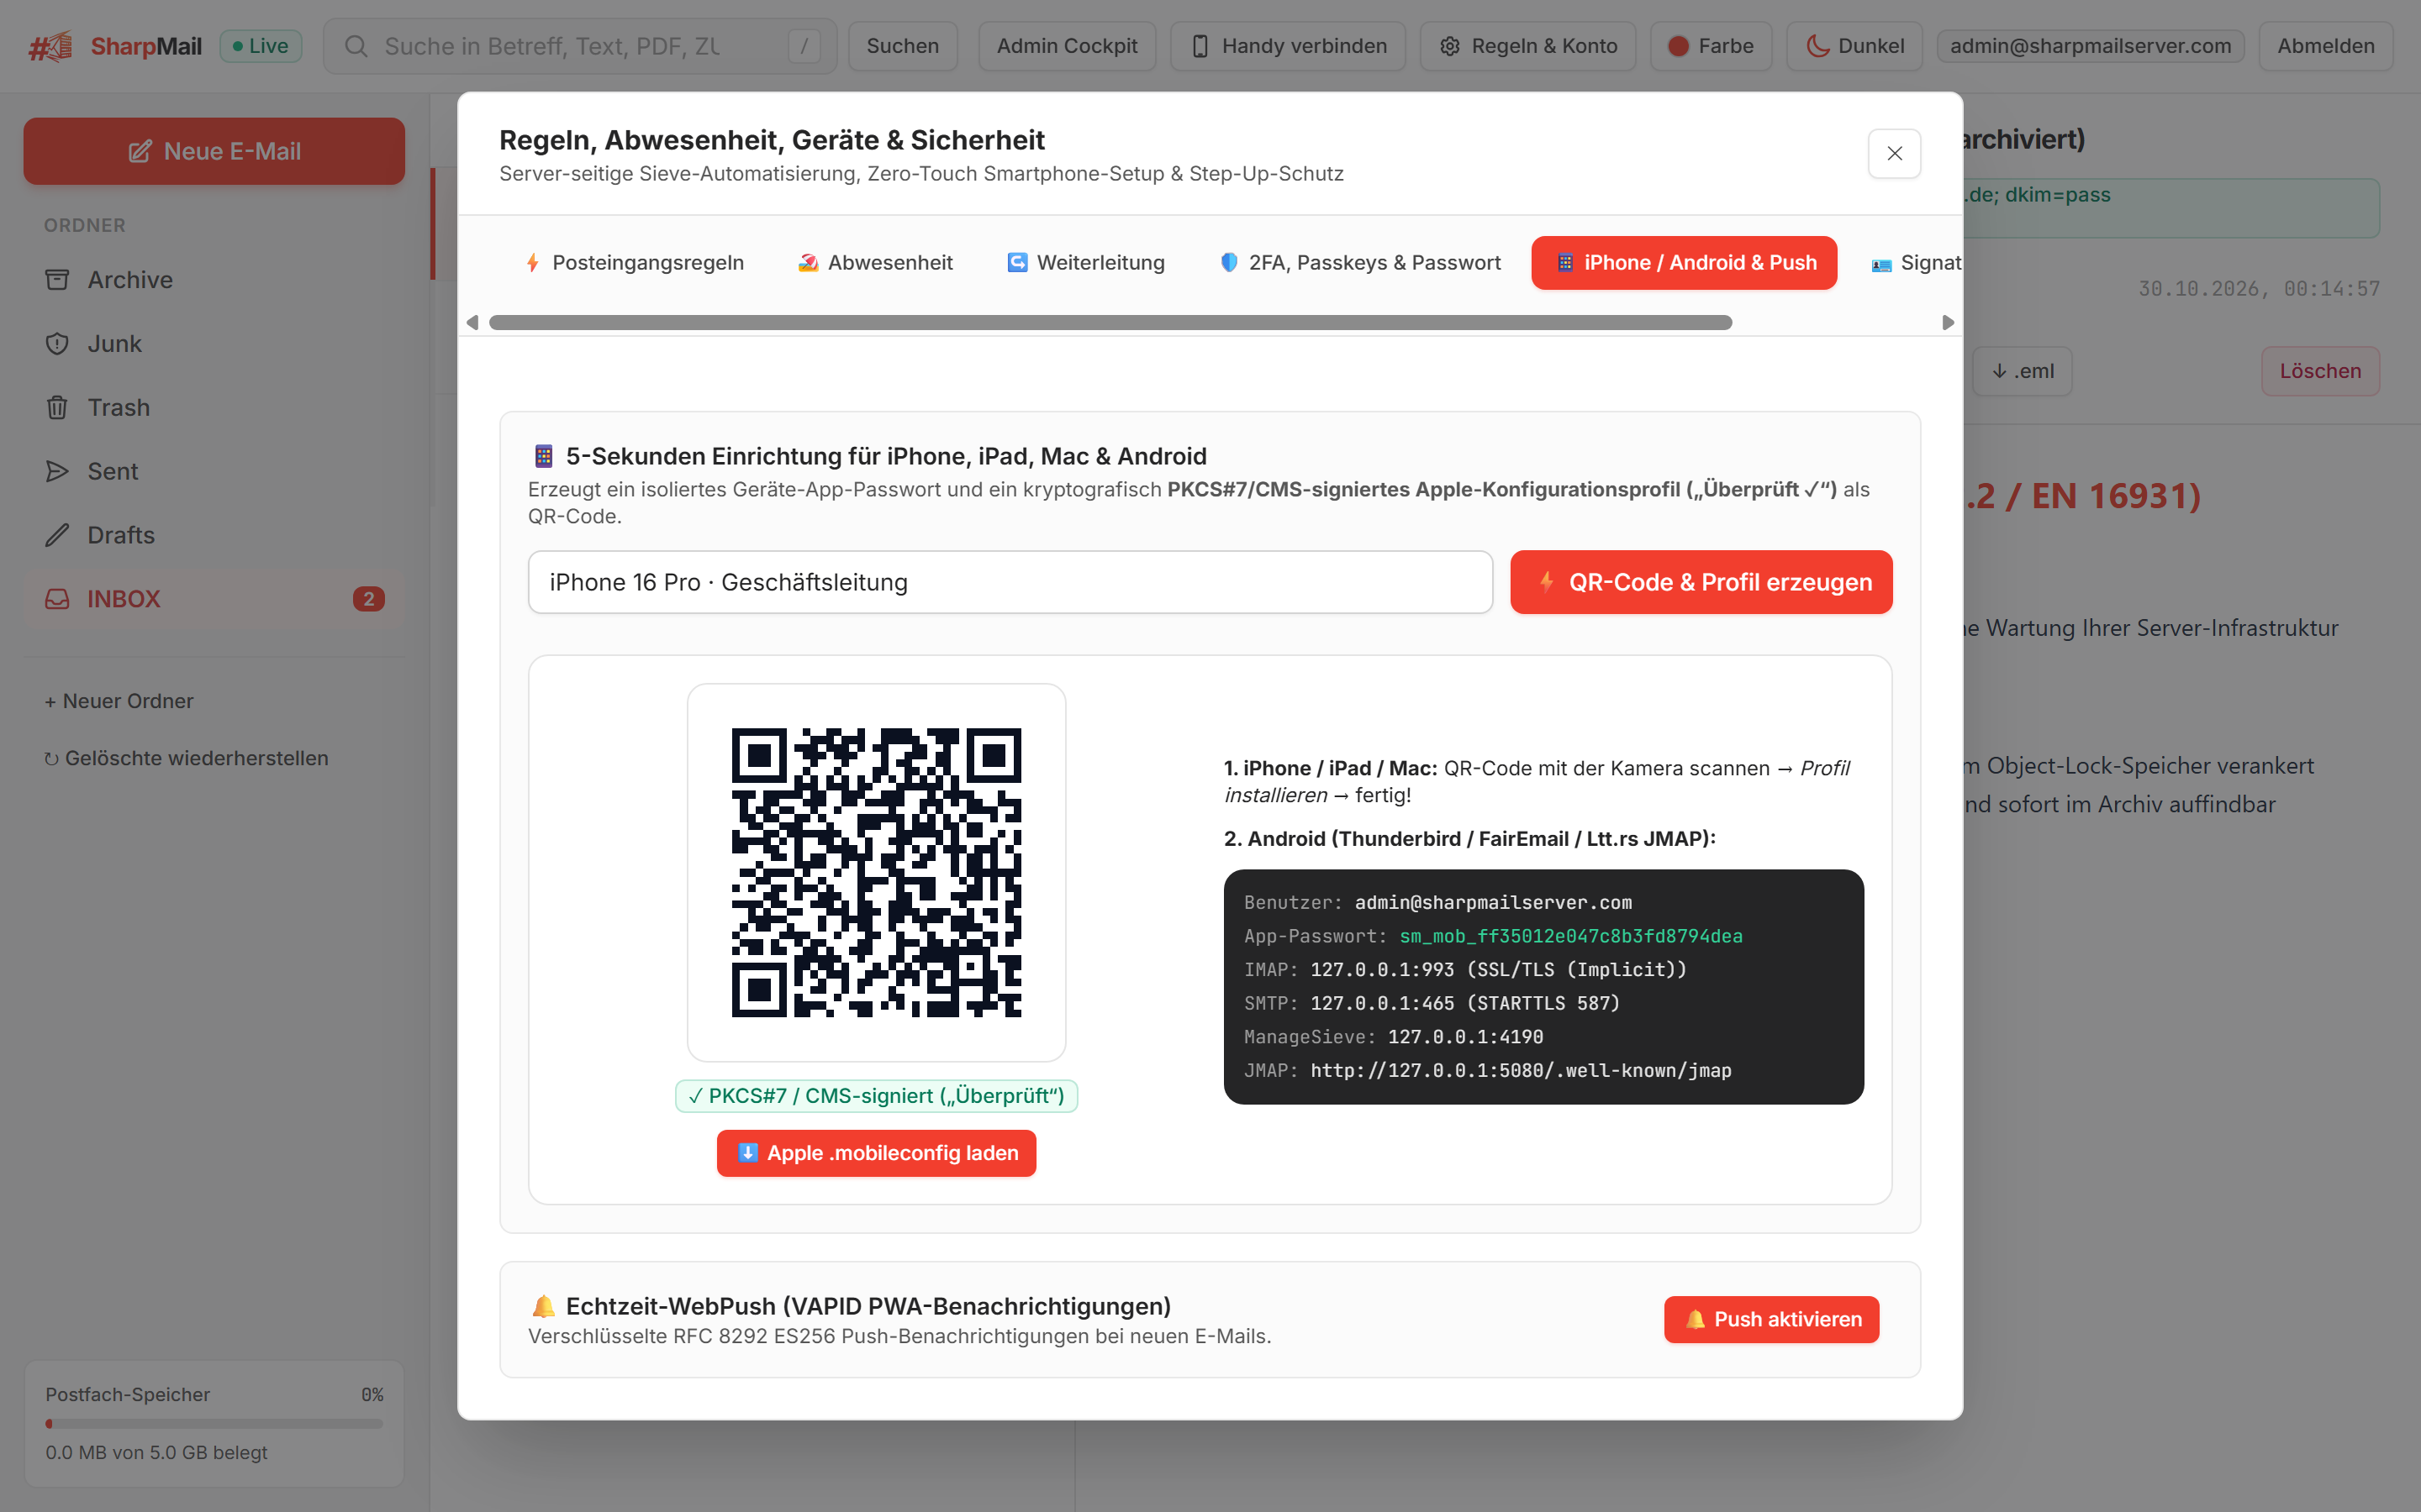
Task: Click the slash shortcut badge in search
Action: click(x=804, y=46)
